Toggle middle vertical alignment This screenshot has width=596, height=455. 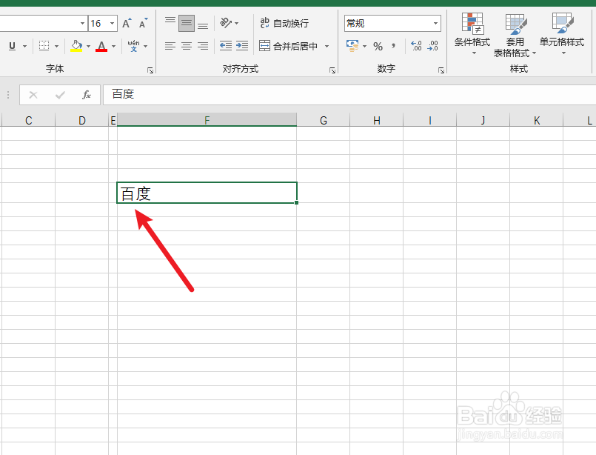point(187,23)
